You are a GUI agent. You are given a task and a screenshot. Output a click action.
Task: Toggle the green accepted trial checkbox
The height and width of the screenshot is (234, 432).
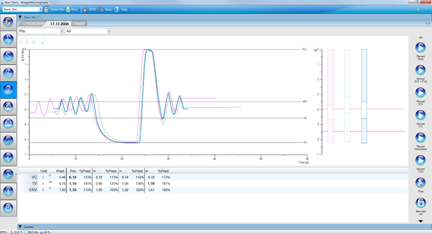pyautogui.click(x=27, y=43)
